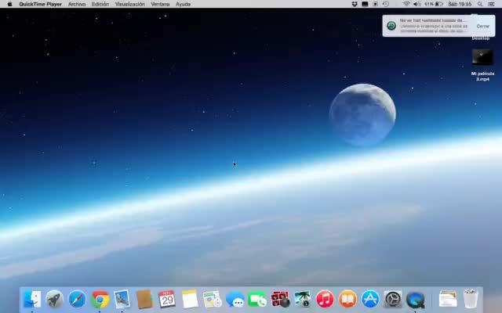Open Google Chrome in the Dock
Viewport: 502px width, 313px height.
(x=100, y=299)
